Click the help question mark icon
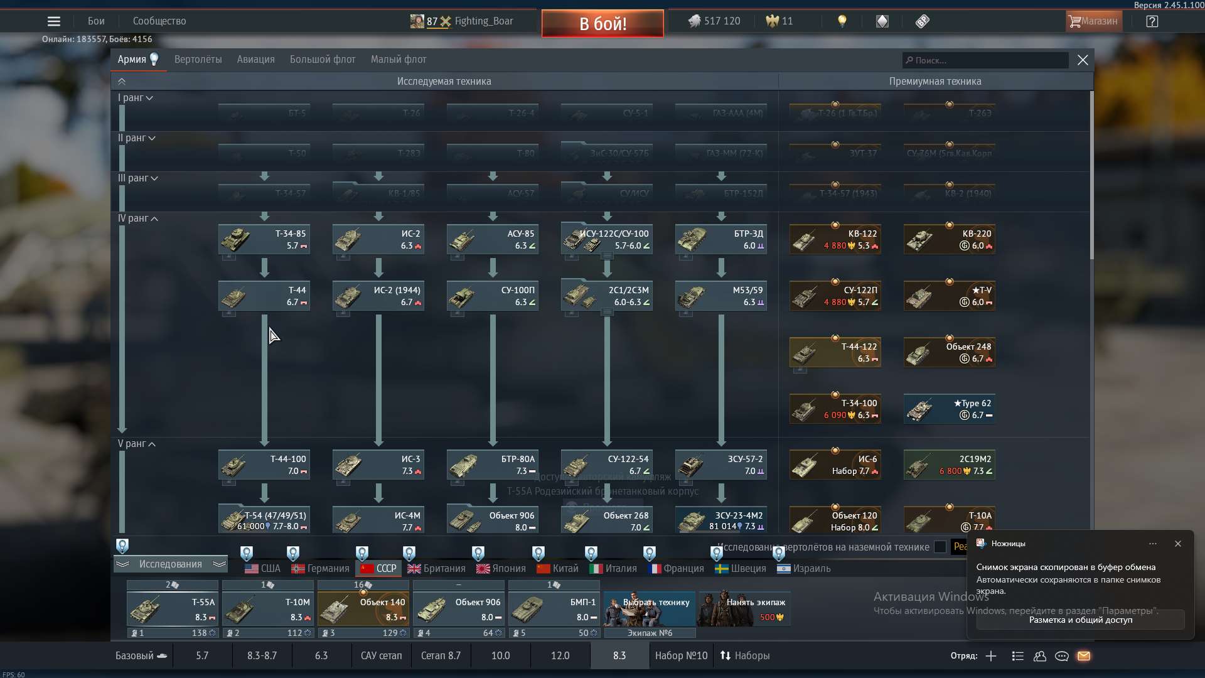 (x=1152, y=21)
